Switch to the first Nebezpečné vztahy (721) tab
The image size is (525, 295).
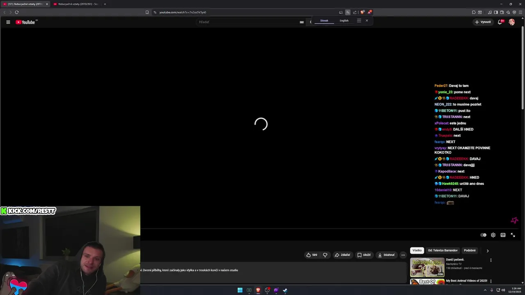[x=25, y=4]
